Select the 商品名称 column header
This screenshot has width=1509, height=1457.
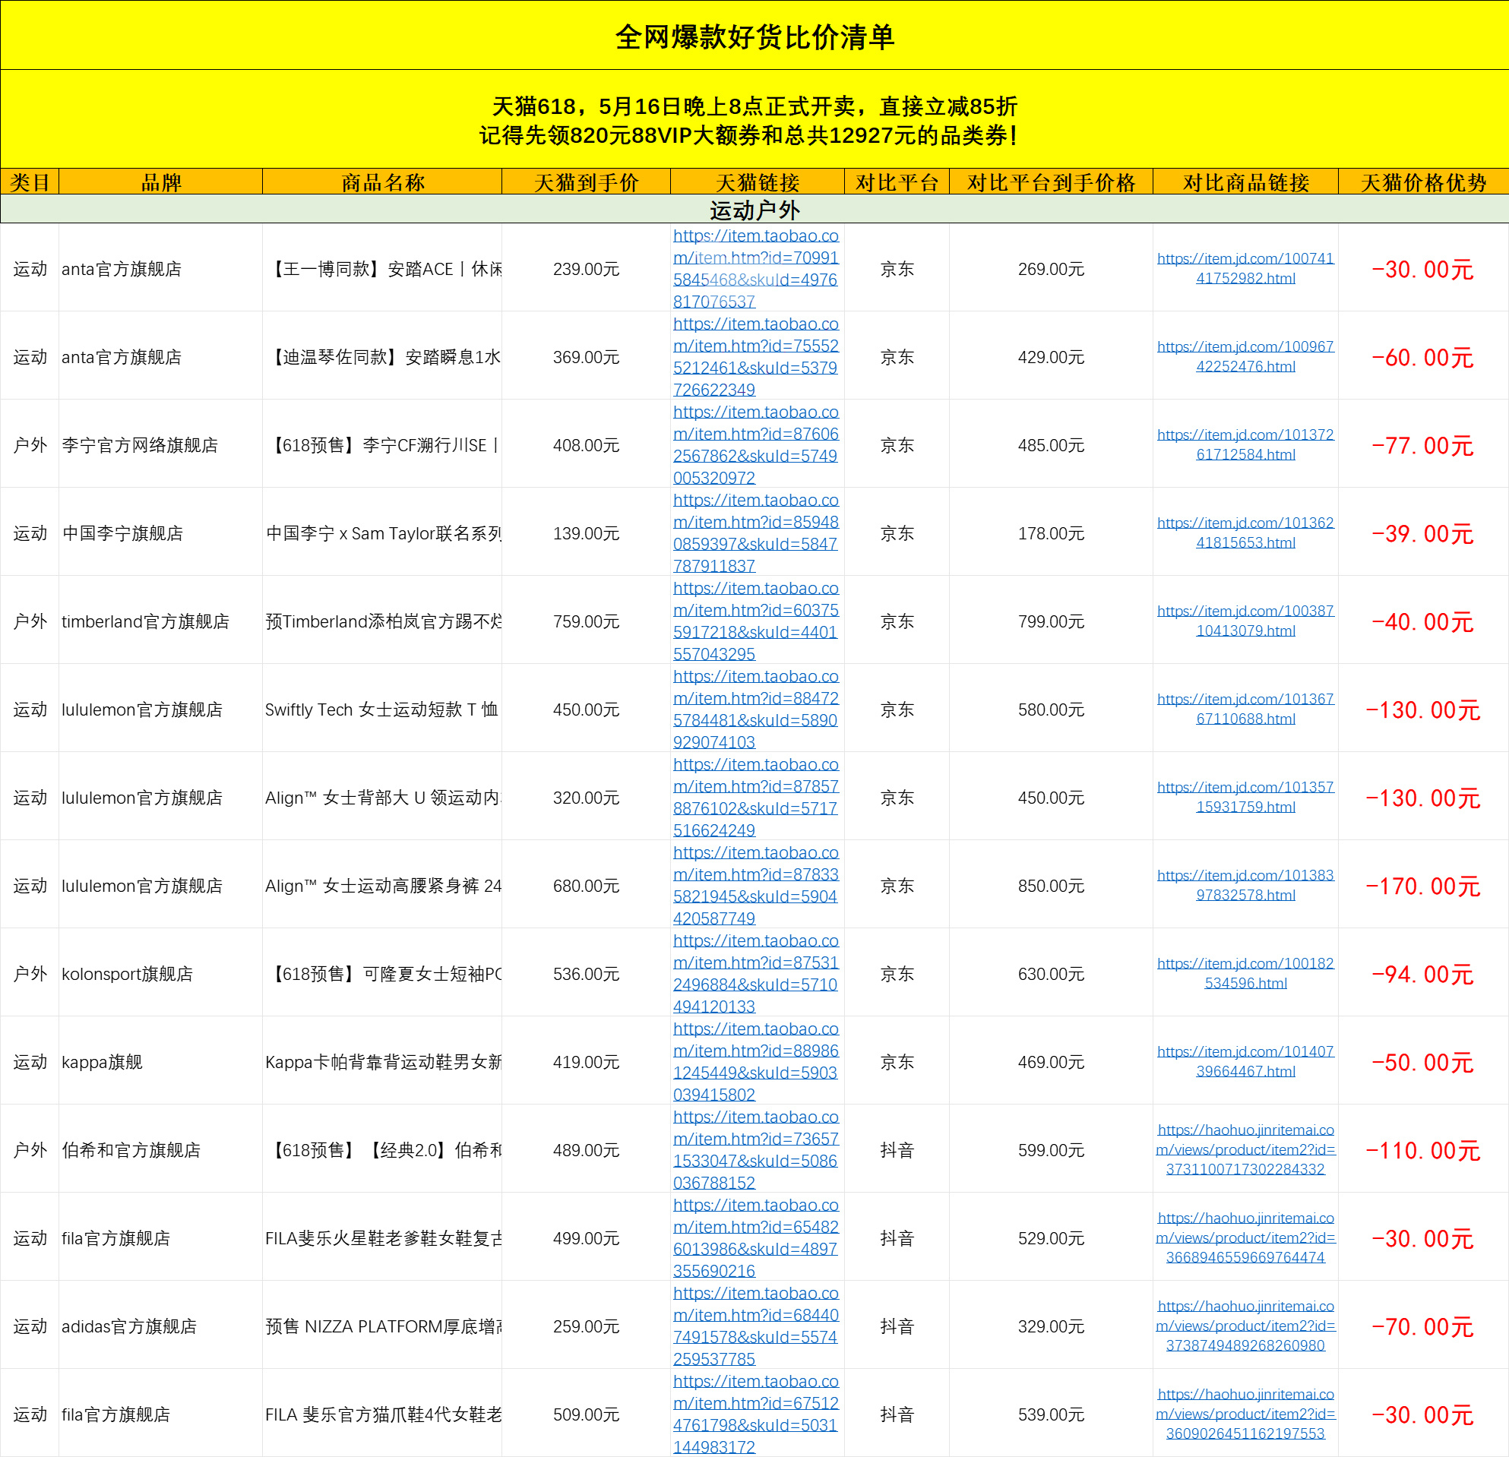[x=383, y=182]
